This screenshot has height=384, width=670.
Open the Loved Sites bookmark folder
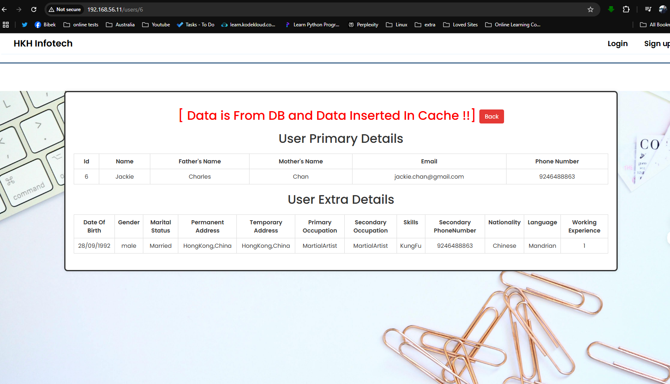click(460, 25)
